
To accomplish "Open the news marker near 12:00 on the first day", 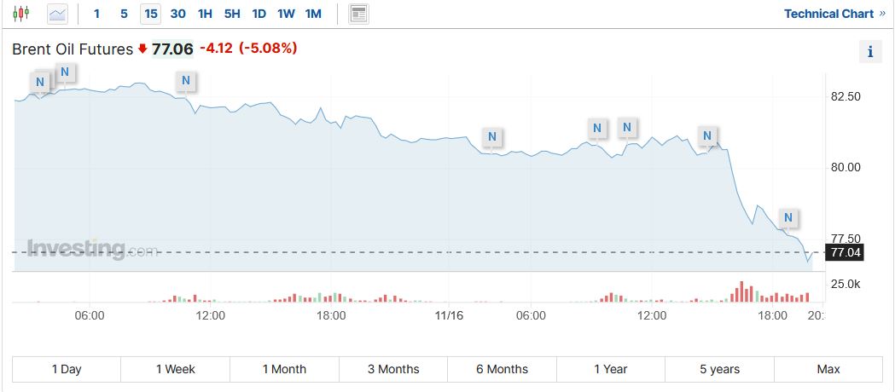I will [x=186, y=82].
